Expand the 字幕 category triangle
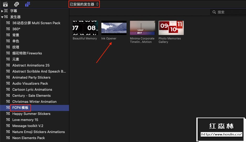This screenshot has height=142, width=246. (x=2, y=11)
